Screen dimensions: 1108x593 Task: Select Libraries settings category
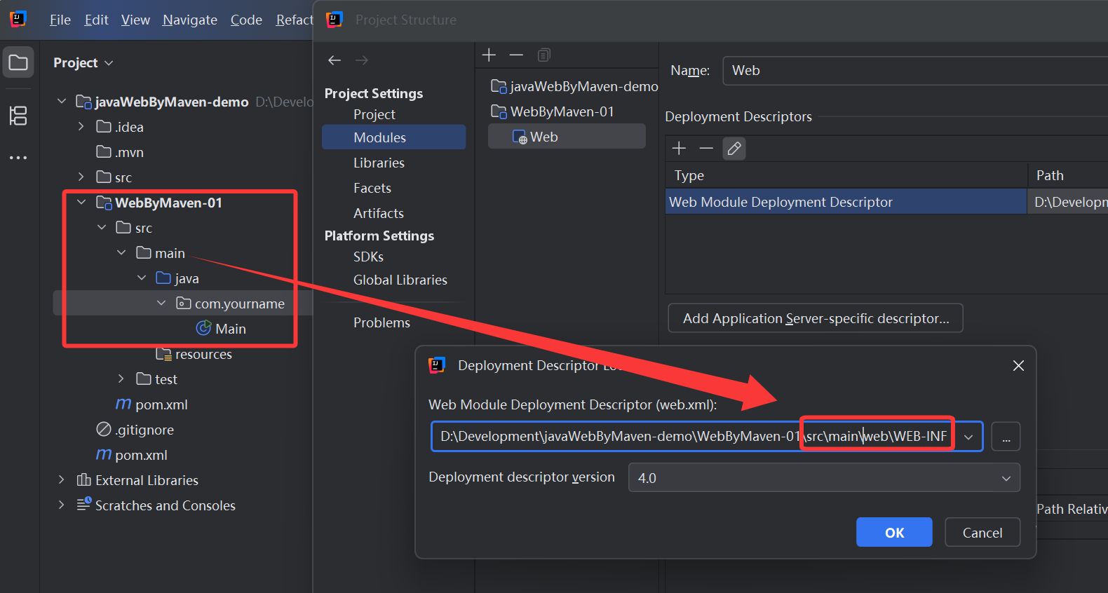click(x=379, y=163)
